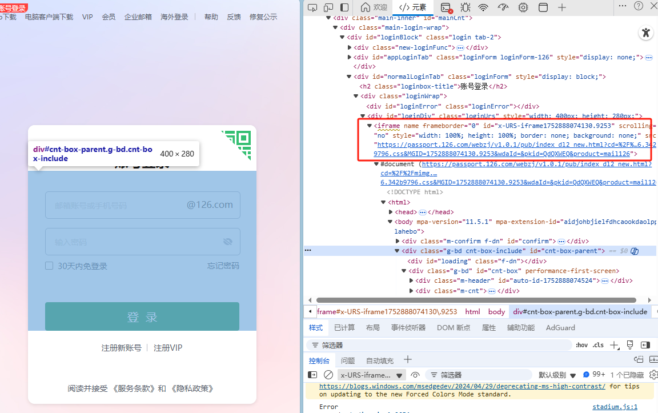
Task: Expand div class m-confirm f-dn node
Action: click(398, 241)
